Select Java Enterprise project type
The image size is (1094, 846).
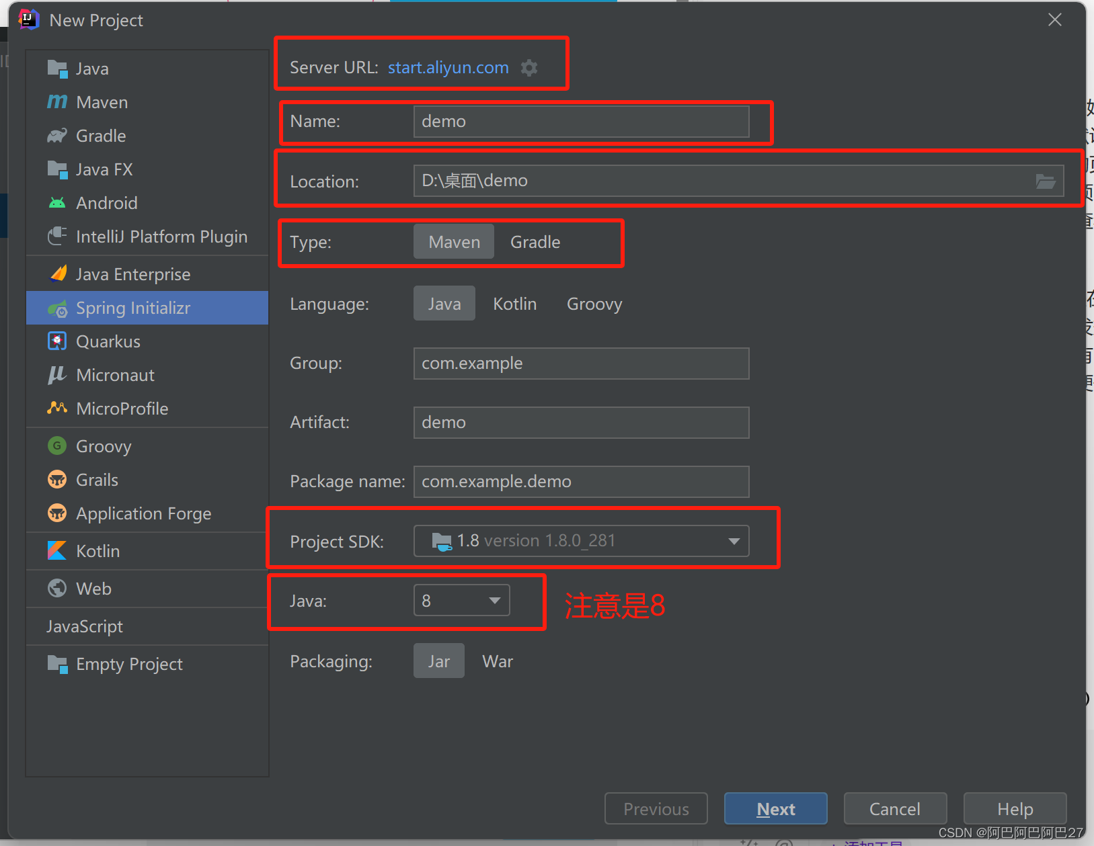pyautogui.click(x=147, y=274)
